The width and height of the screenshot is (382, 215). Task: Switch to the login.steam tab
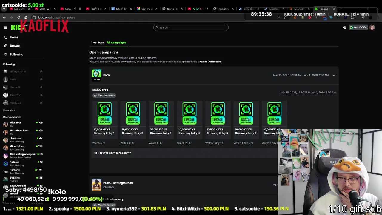click(223, 9)
